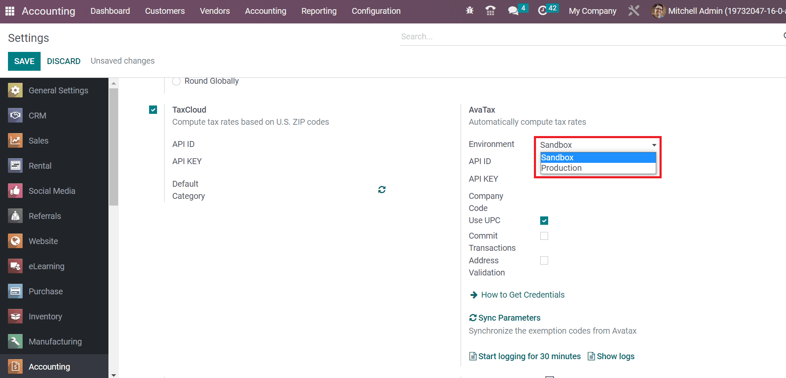Toggle the TaxCloud checkbox

(153, 110)
